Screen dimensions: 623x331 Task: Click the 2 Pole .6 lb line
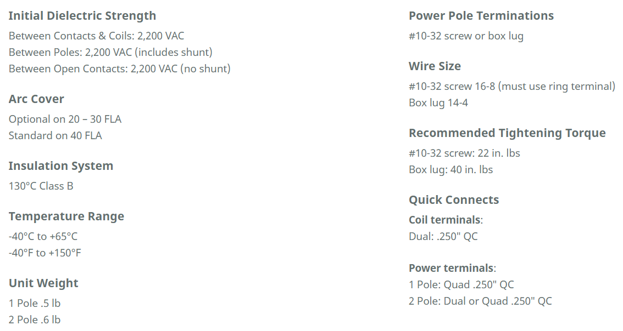35,320
